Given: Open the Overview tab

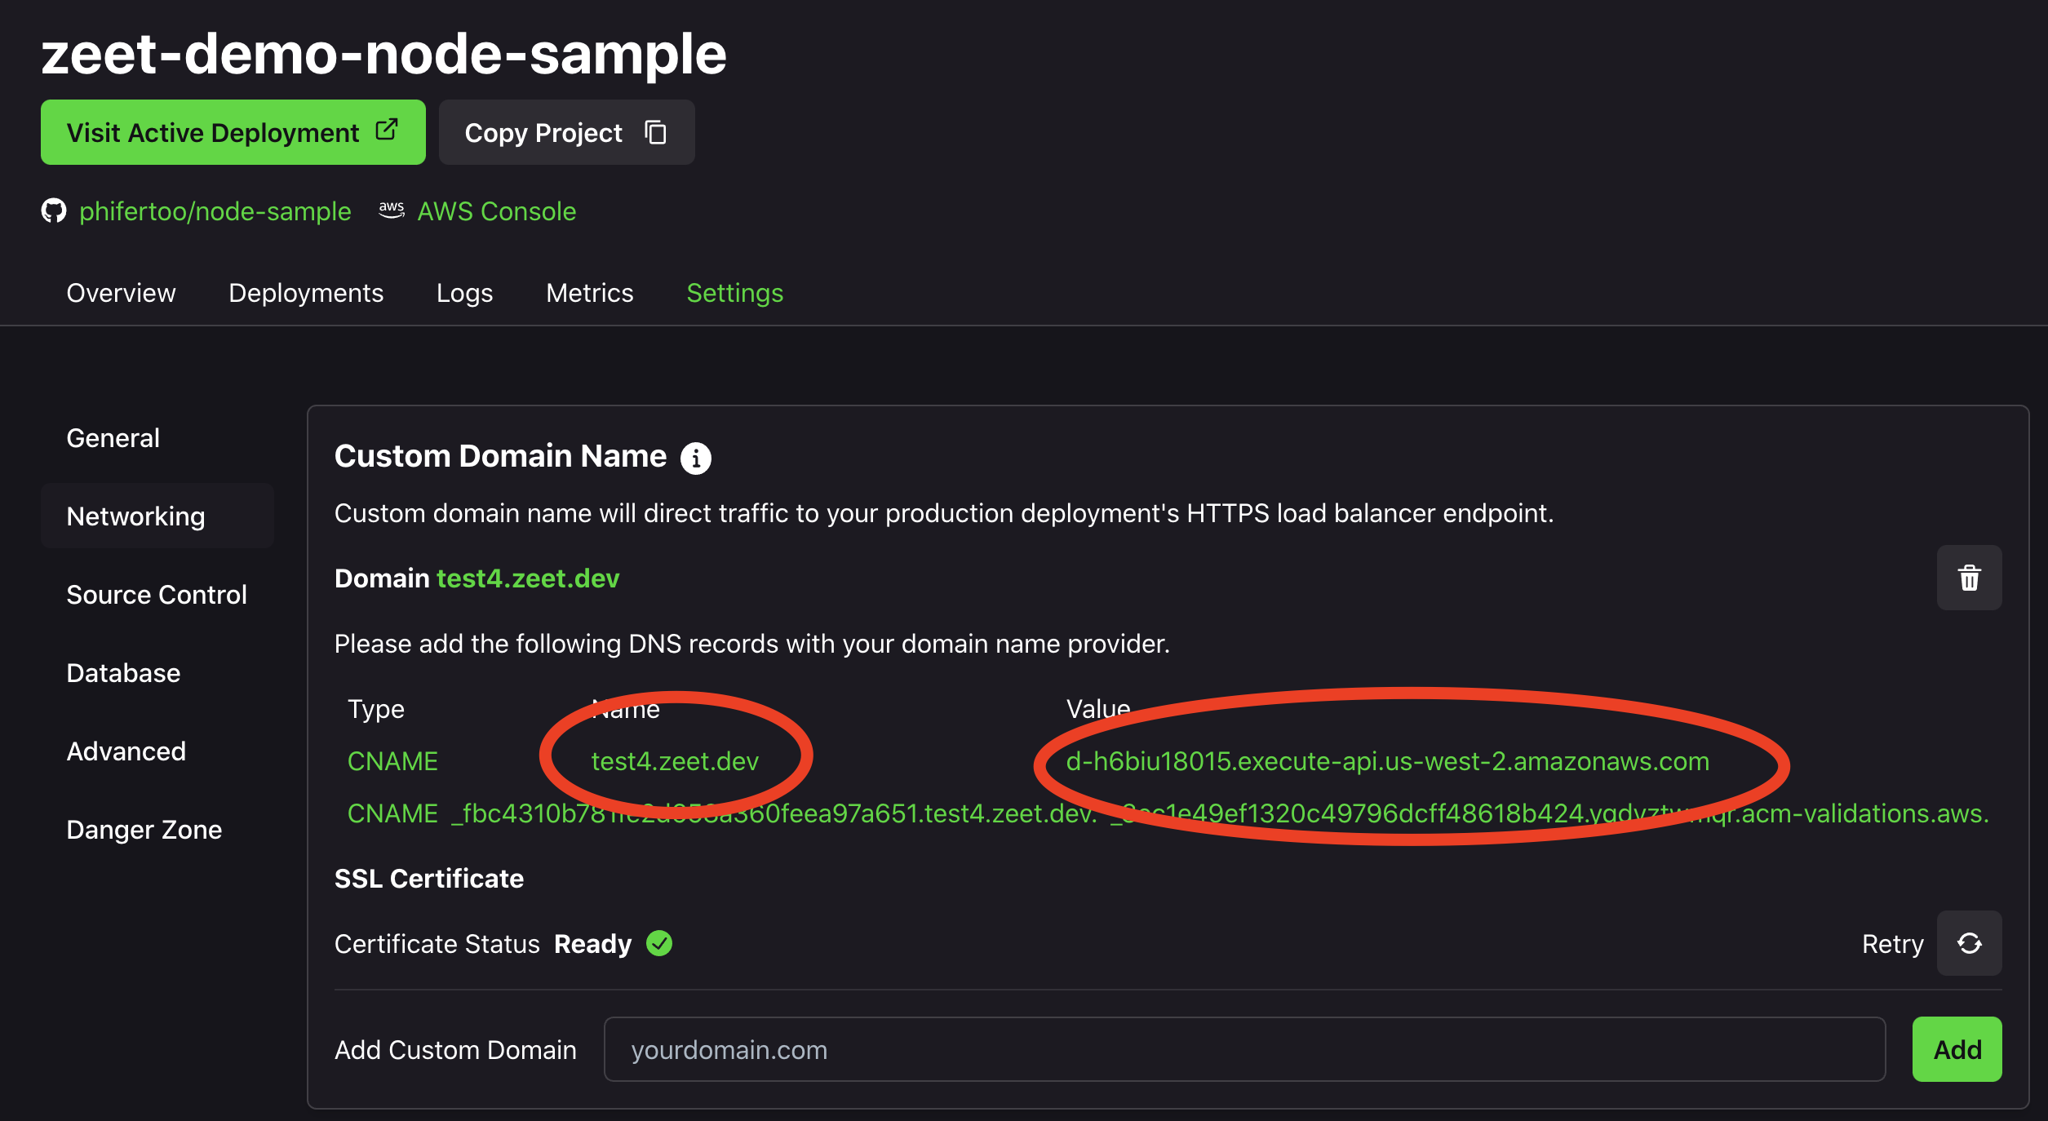Looking at the screenshot, I should [x=121, y=292].
